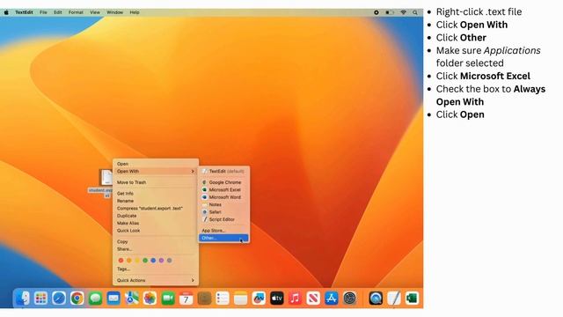Open TextEdit from the Dock
563x317 pixels.
(394, 298)
